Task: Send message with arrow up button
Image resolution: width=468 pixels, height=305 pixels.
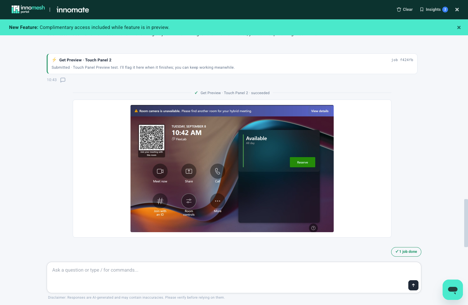Action: [x=413, y=285]
